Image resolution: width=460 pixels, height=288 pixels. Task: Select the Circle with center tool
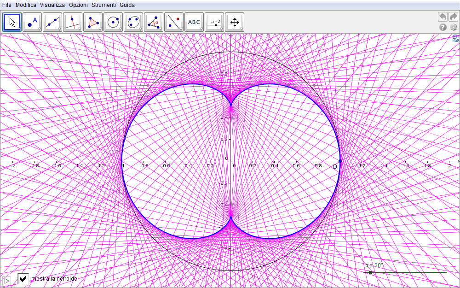113,22
